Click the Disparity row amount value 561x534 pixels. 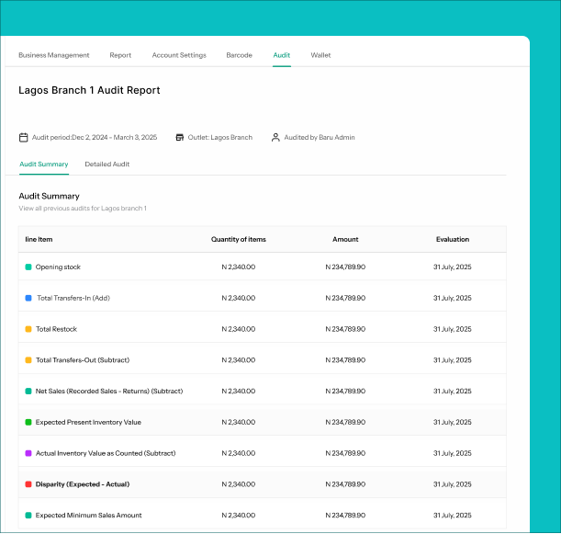point(345,484)
